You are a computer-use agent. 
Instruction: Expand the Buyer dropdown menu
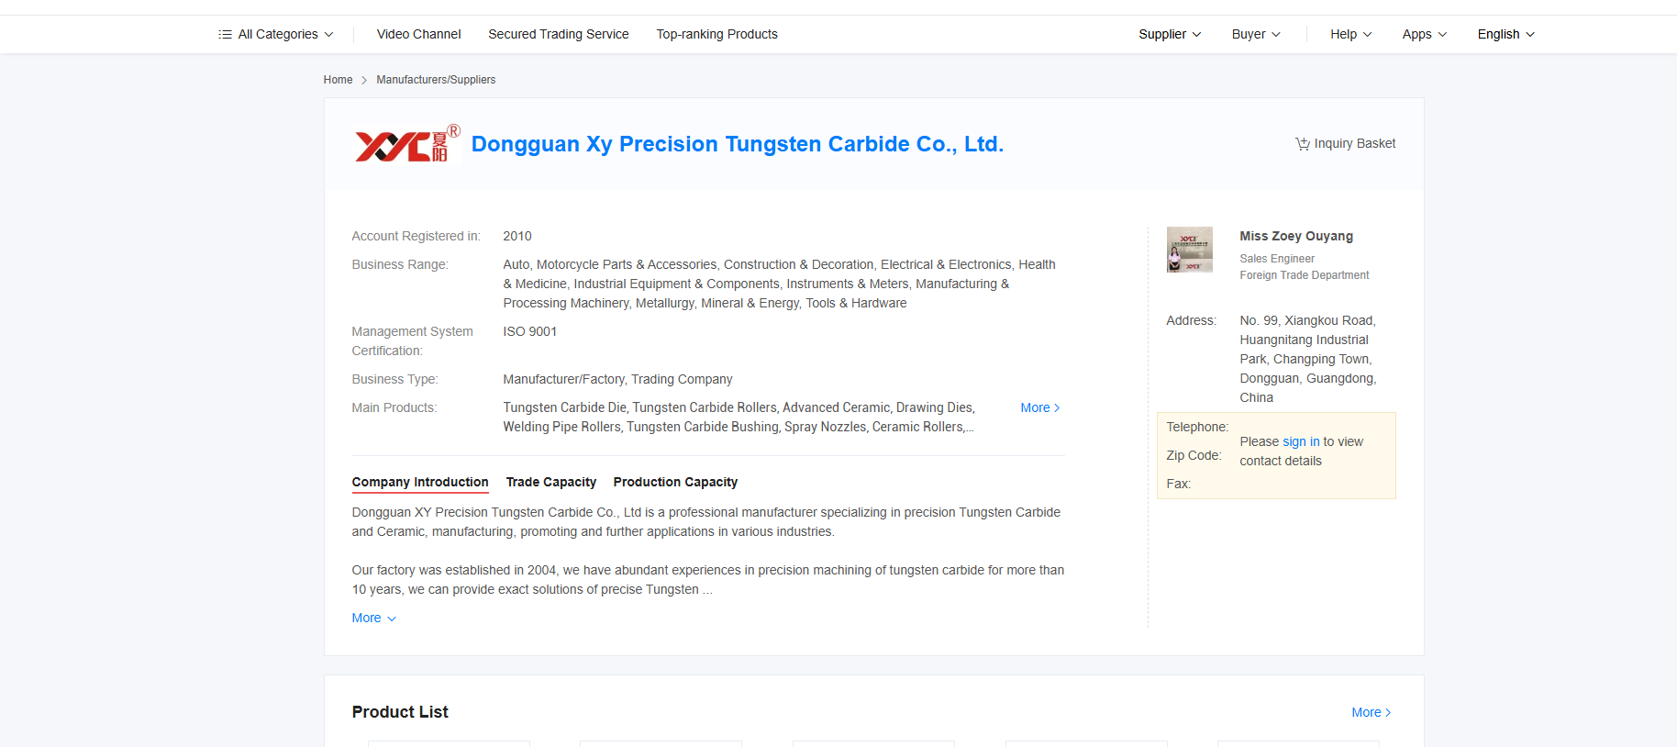(1255, 35)
